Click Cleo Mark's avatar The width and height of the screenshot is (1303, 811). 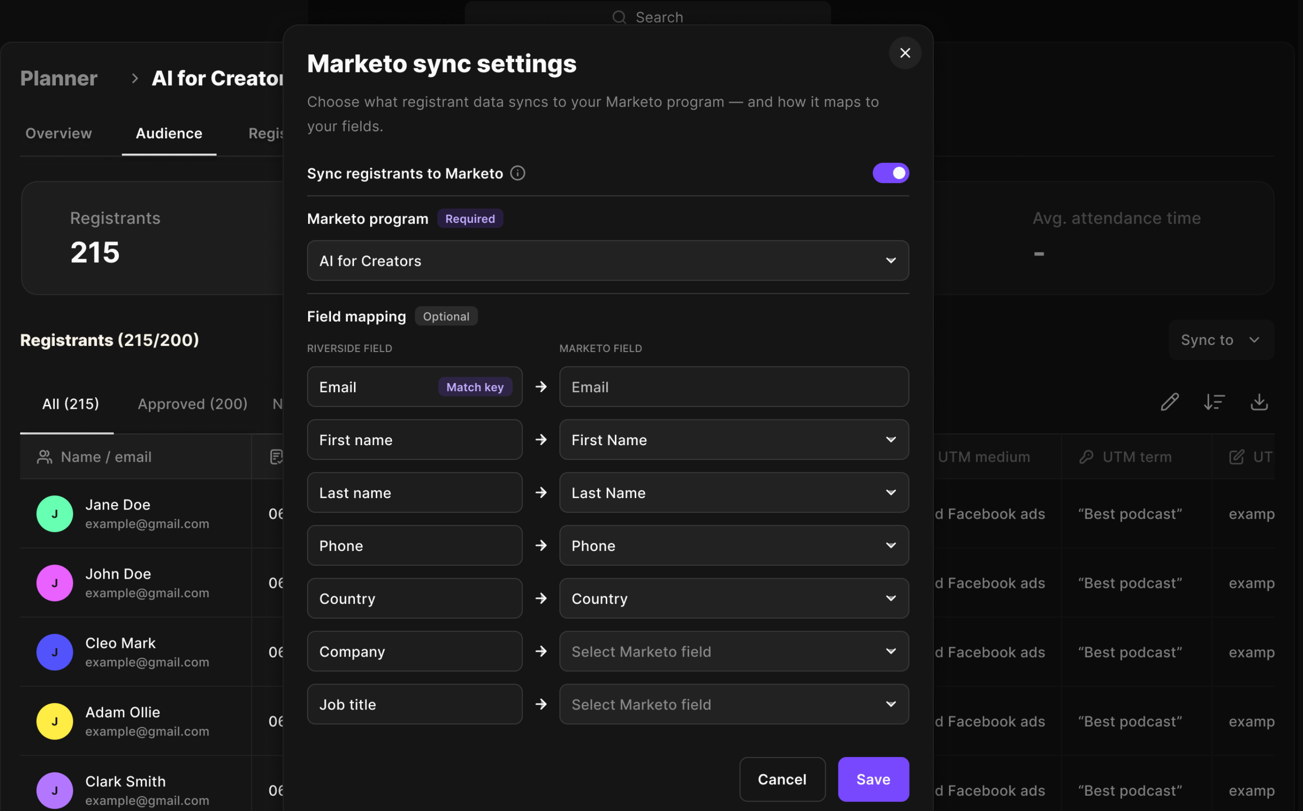[55, 652]
